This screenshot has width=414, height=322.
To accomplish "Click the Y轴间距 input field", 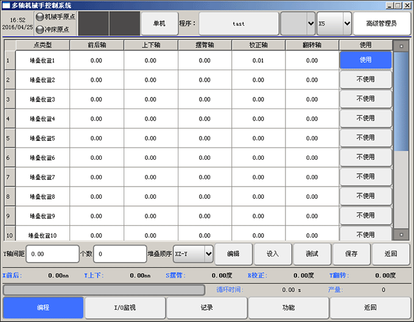I will point(52,254).
